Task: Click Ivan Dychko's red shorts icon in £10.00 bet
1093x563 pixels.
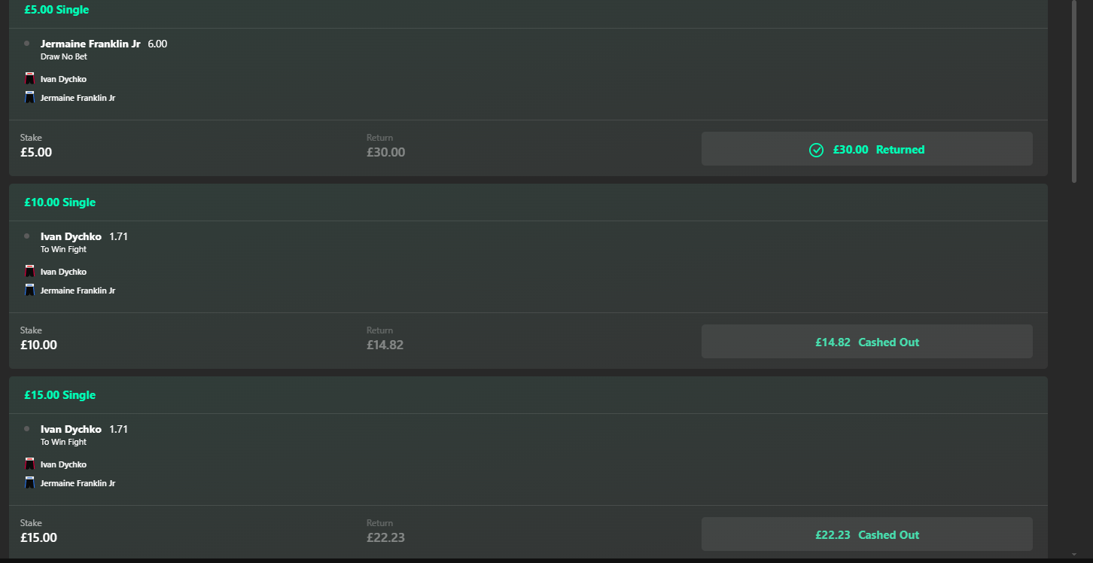Action: [30, 271]
